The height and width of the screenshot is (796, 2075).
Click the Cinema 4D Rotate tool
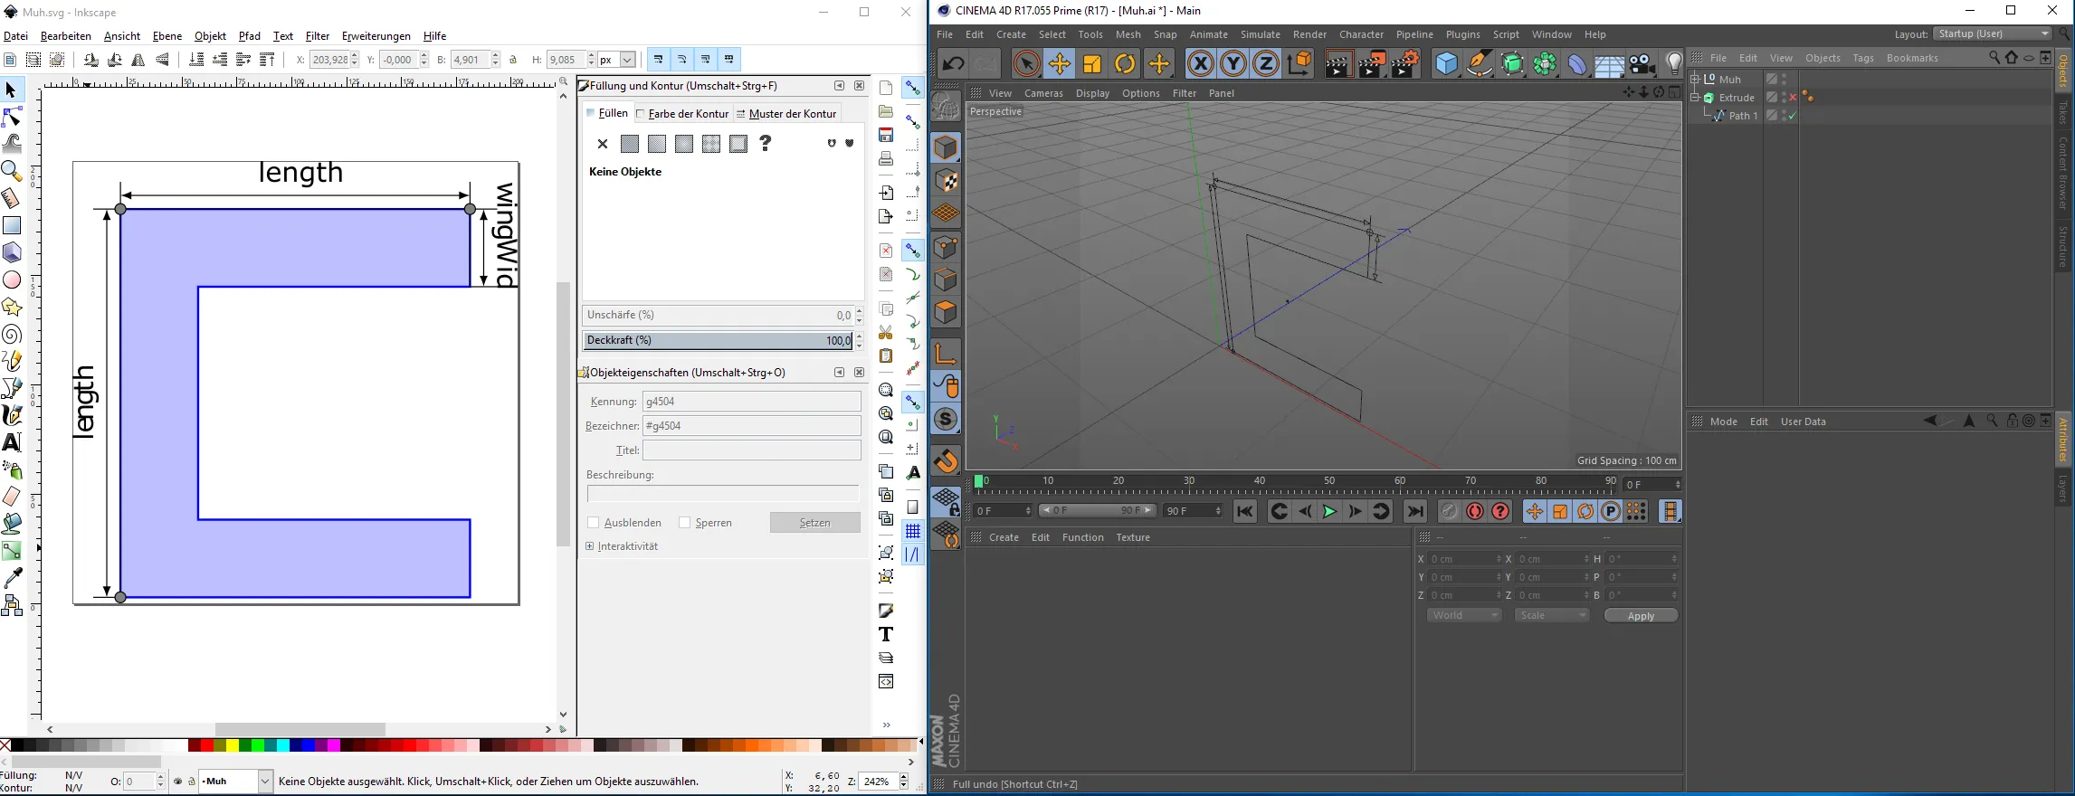(1125, 64)
